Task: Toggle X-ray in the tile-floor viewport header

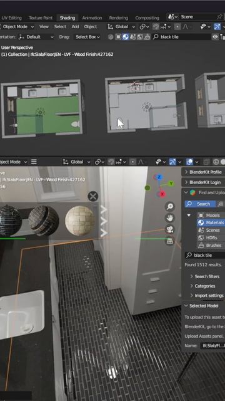Action: (206, 162)
